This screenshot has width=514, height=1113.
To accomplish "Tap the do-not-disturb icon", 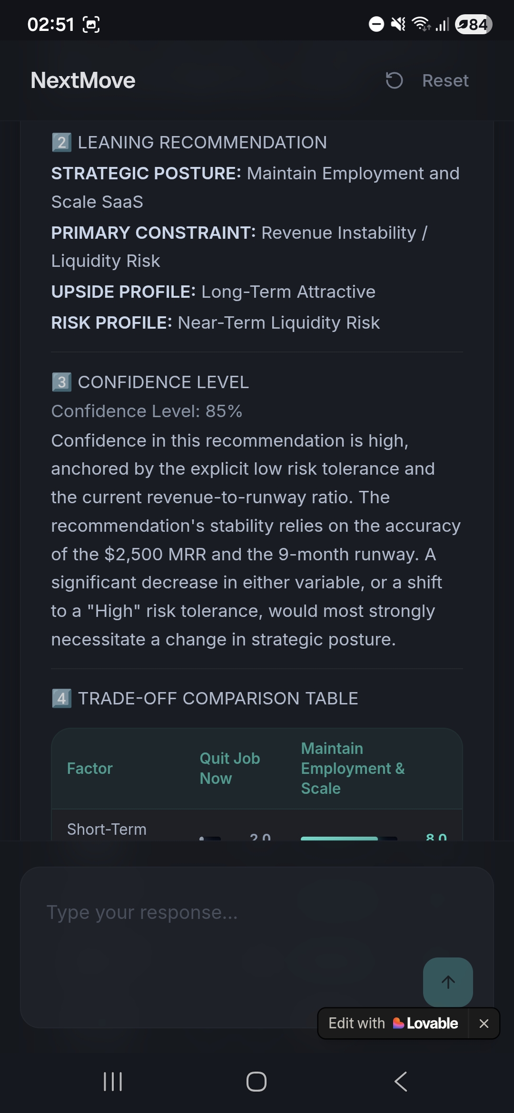I will coord(376,24).
